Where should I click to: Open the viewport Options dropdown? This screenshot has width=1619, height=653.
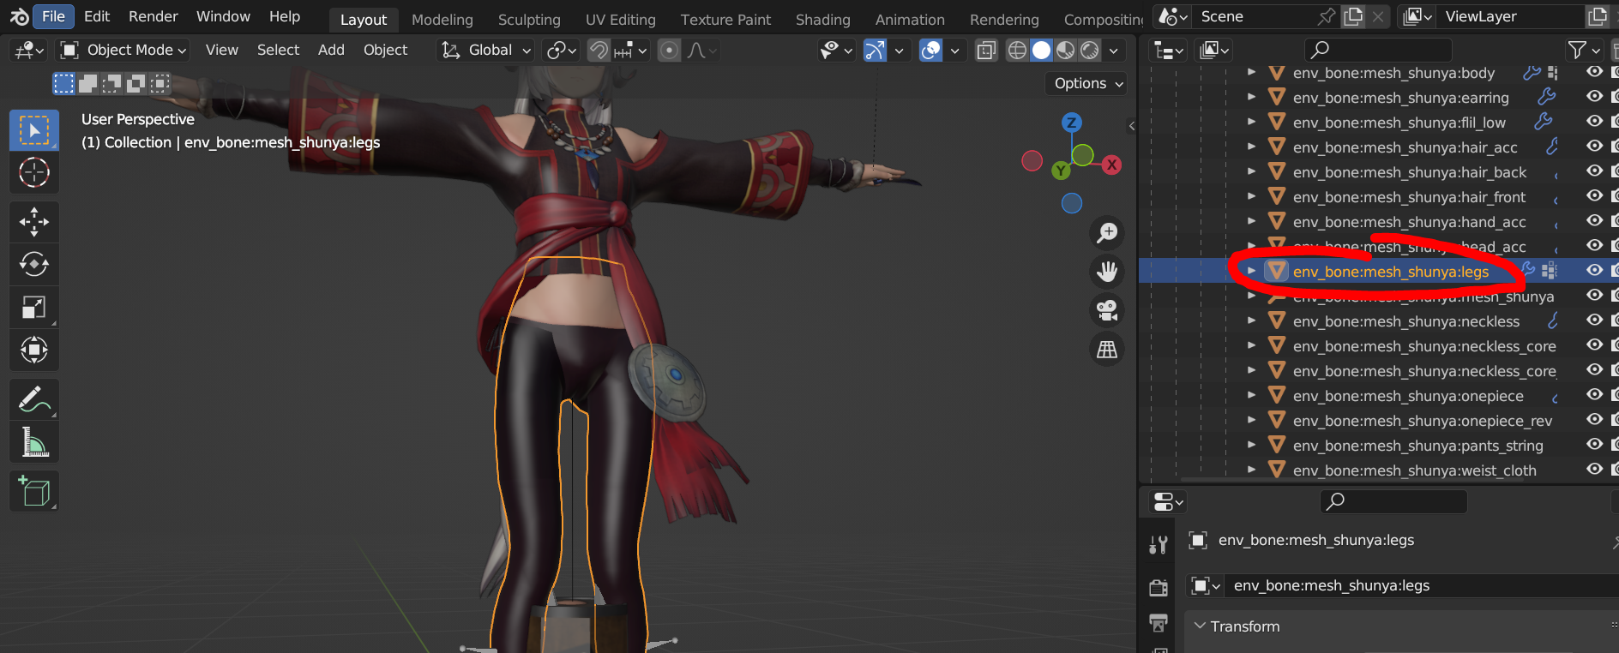tap(1086, 83)
